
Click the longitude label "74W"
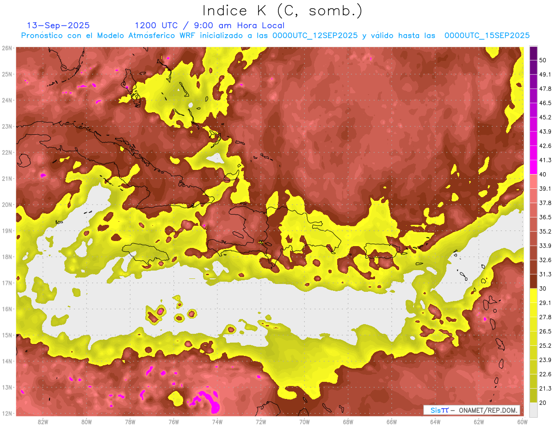point(217,422)
